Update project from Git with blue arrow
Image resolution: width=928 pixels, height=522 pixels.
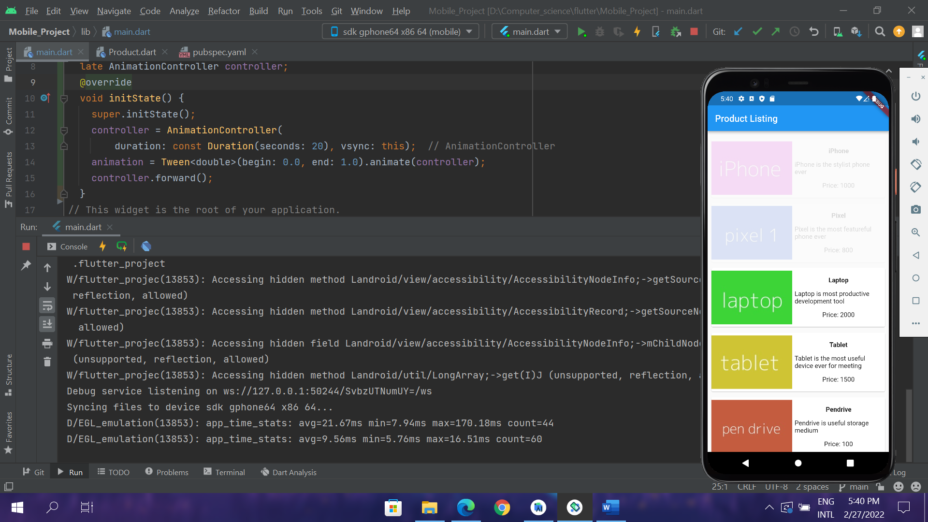click(x=738, y=32)
